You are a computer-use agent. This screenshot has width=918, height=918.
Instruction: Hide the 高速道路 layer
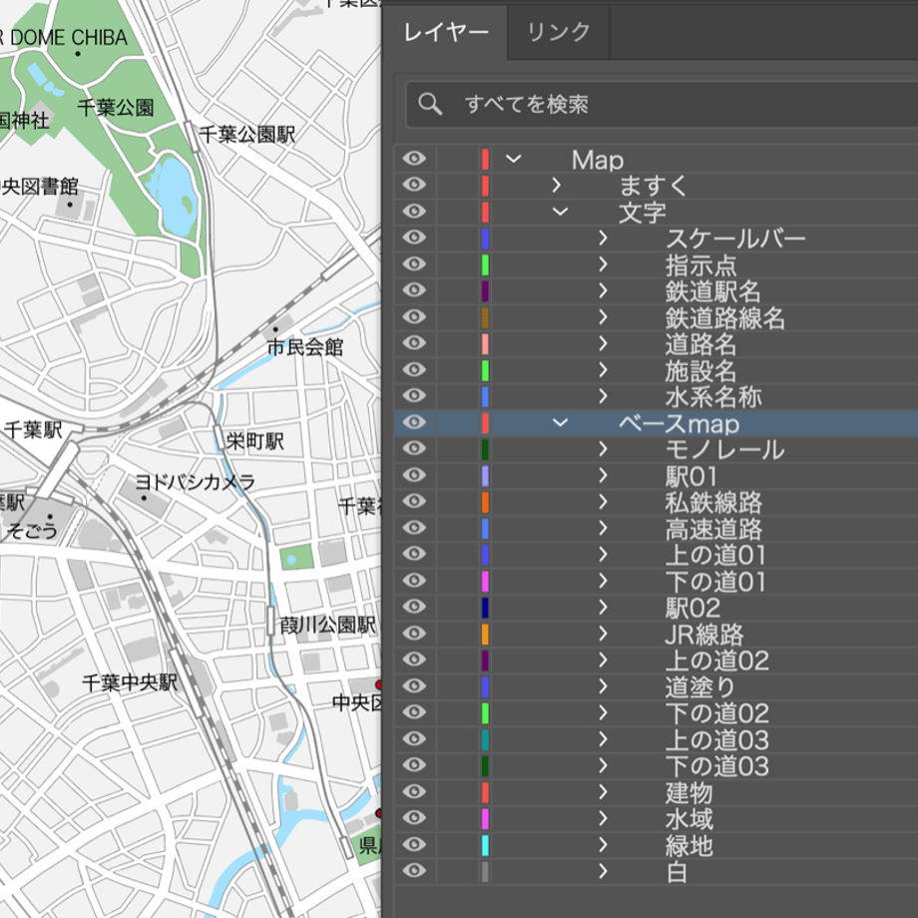(x=414, y=527)
